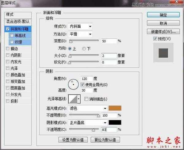Uncheck the 斜面和浮雕 checkbox
The width and height of the screenshot is (184, 150).
8,29
